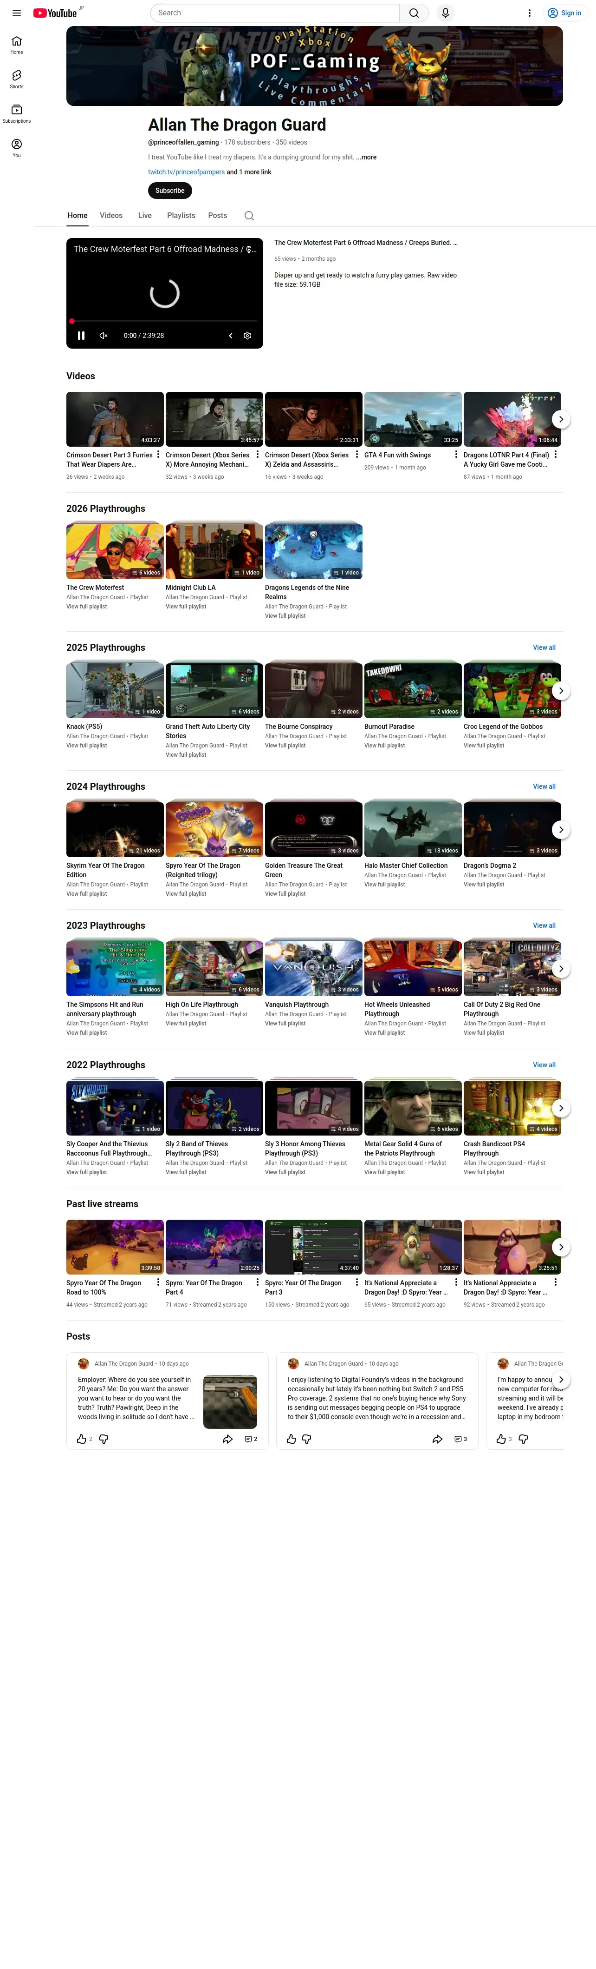Switch to the Playlists tab
The height and width of the screenshot is (1969, 596).
(181, 216)
